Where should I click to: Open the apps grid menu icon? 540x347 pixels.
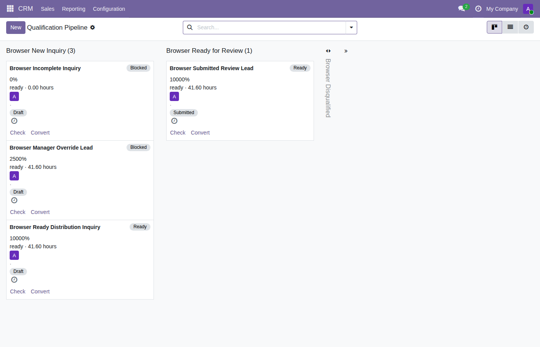click(x=10, y=8)
